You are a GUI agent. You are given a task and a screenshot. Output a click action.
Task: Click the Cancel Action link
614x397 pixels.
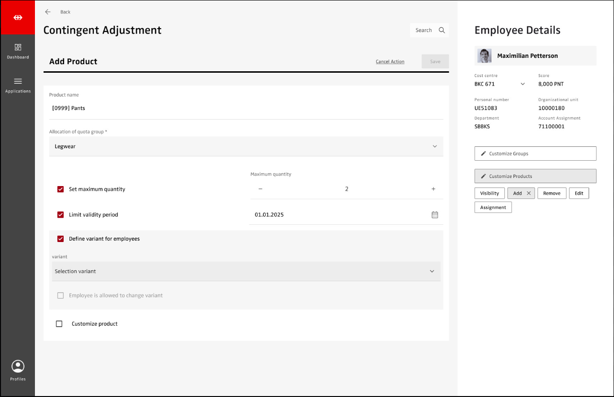pos(390,62)
